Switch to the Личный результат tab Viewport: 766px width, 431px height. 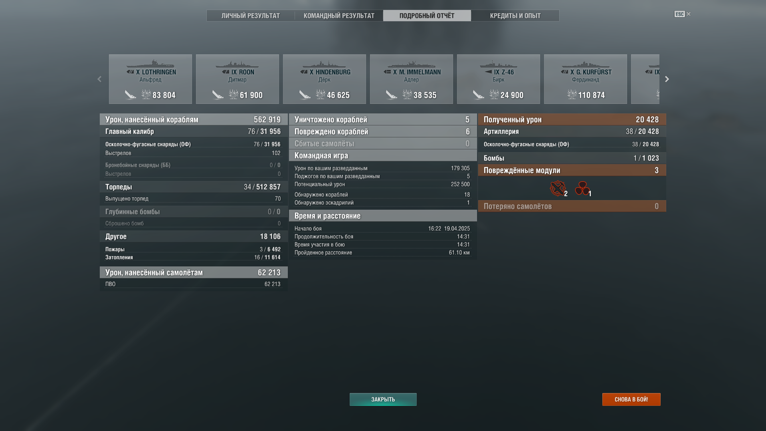coord(251,16)
